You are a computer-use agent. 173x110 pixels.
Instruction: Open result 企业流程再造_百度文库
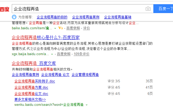click(x=34, y=63)
